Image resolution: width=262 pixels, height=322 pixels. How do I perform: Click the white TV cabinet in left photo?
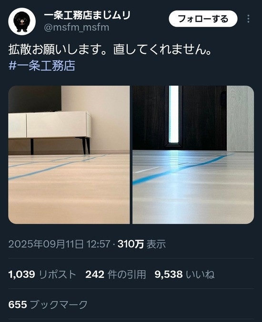click(x=50, y=125)
